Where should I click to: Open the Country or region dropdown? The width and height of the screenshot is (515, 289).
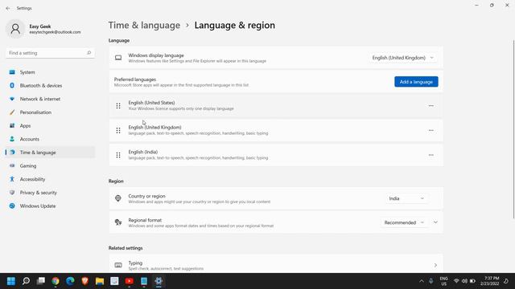406,198
